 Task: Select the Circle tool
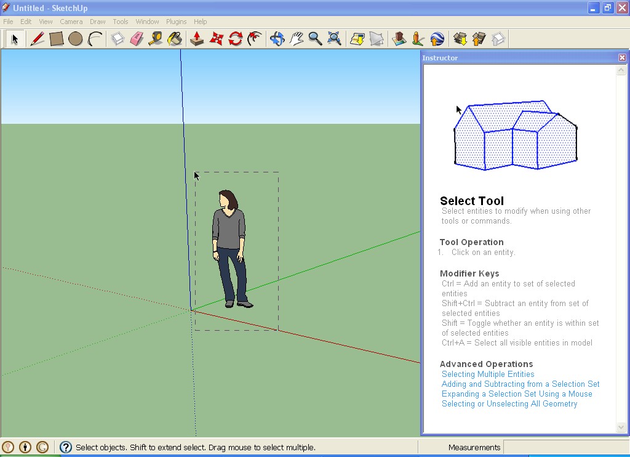pos(75,38)
